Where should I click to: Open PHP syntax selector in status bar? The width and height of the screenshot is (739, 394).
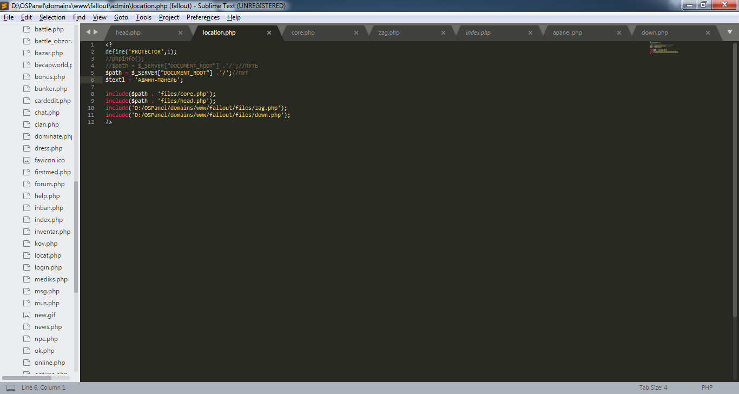coord(707,388)
